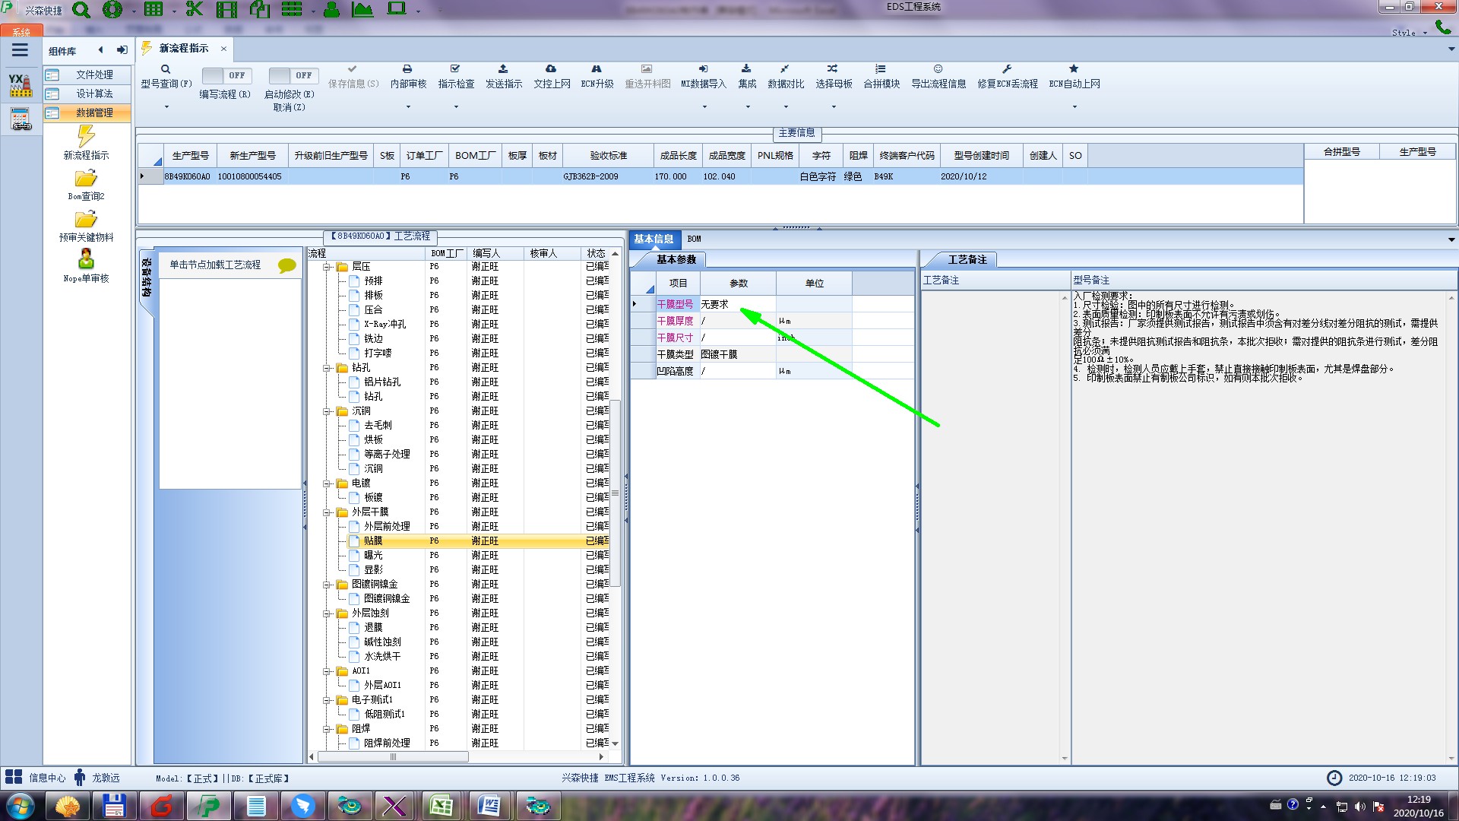Open the Style dropdown
1459x821 pixels.
(x=1409, y=33)
